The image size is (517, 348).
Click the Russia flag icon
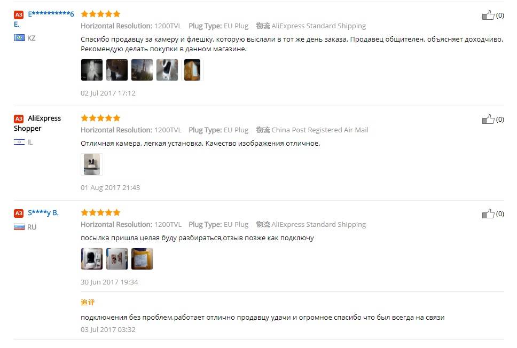point(19,227)
